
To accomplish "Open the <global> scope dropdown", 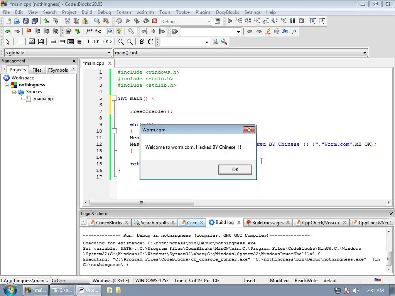I will tap(58, 52).
